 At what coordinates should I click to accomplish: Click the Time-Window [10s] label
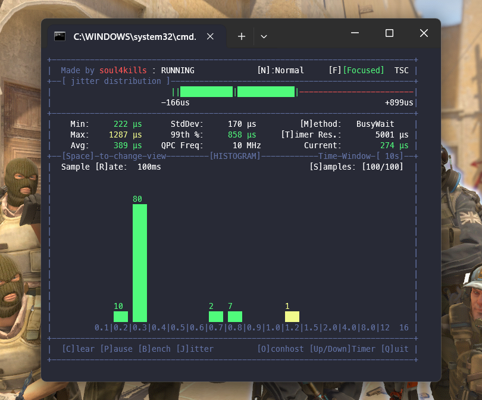[x=361, y=156]
